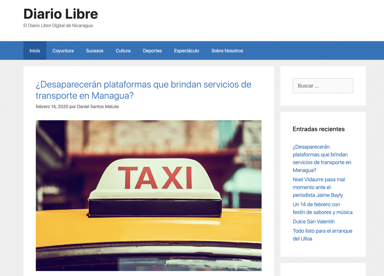Navigate to the Cultura section
Screen dimensions: 384x276
click(x=123, y=51)
